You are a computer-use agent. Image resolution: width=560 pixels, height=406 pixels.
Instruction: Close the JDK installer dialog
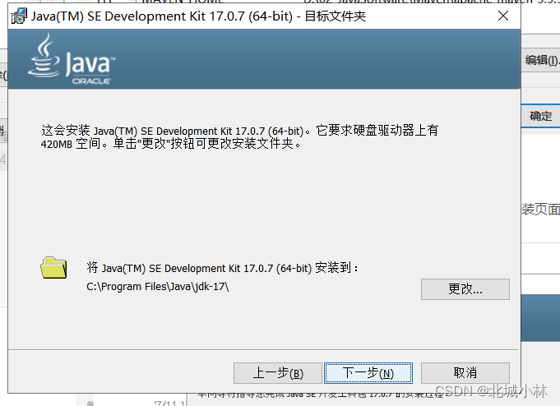coord(503,16)
